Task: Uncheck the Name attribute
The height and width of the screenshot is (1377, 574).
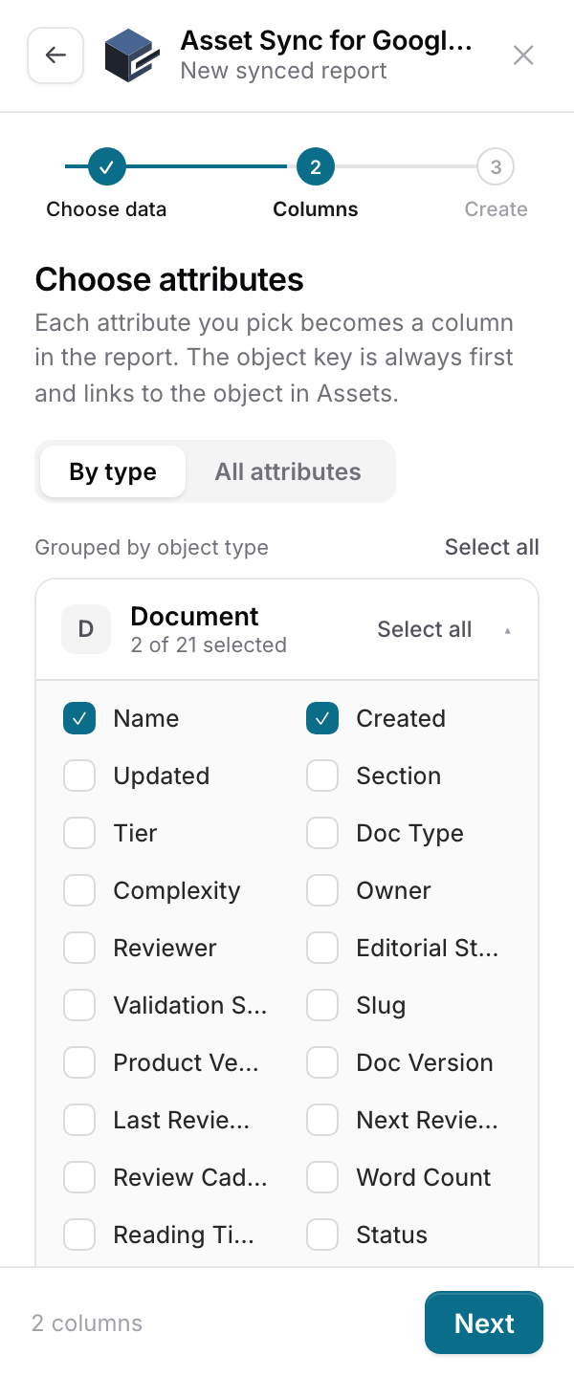Action: click(79, 718)
